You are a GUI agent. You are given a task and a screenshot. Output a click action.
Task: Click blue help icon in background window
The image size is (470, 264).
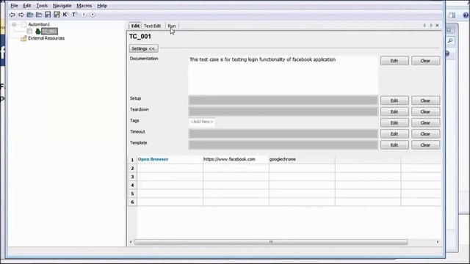(466, 15)
